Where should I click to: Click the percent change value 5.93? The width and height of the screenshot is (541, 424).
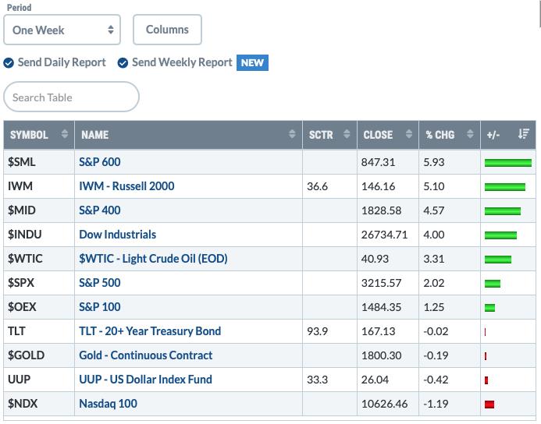(434, 162)
